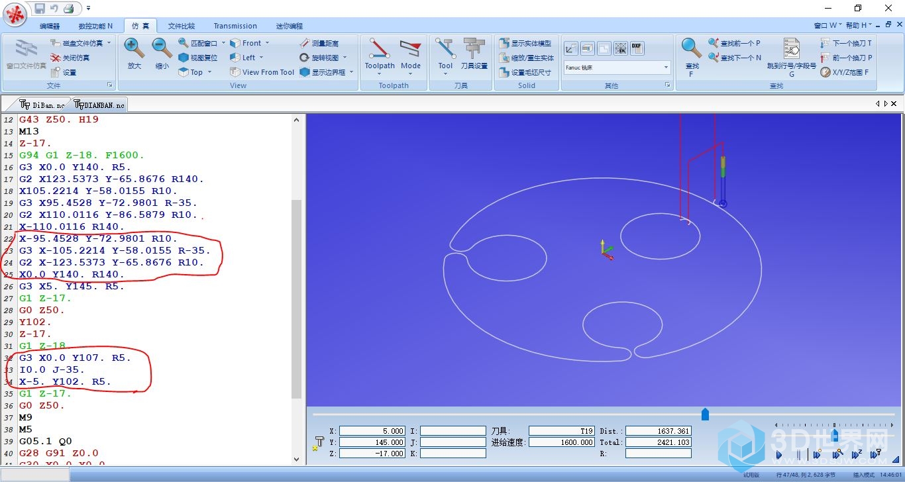Viewport: 905px width, 482px height.
Task: Expand the 匹配窗口 dropdown arrow
Action: click(x=223, y=43)
